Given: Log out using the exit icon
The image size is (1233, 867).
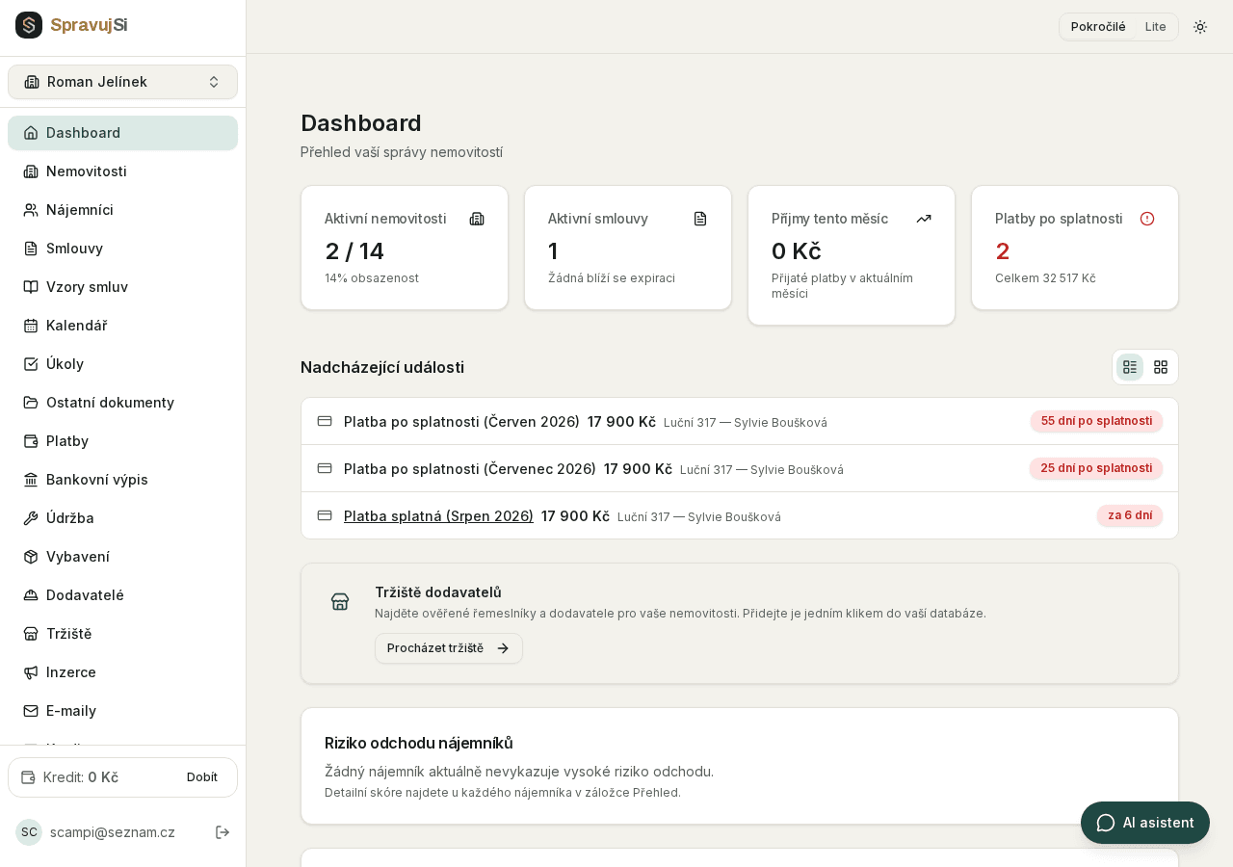Looking at the screenshot, I should click(x=223, y=832).
